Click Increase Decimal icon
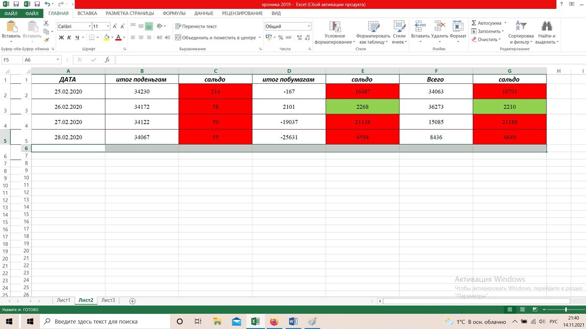The height and width of the screenshot is (329, 586). 299,38
